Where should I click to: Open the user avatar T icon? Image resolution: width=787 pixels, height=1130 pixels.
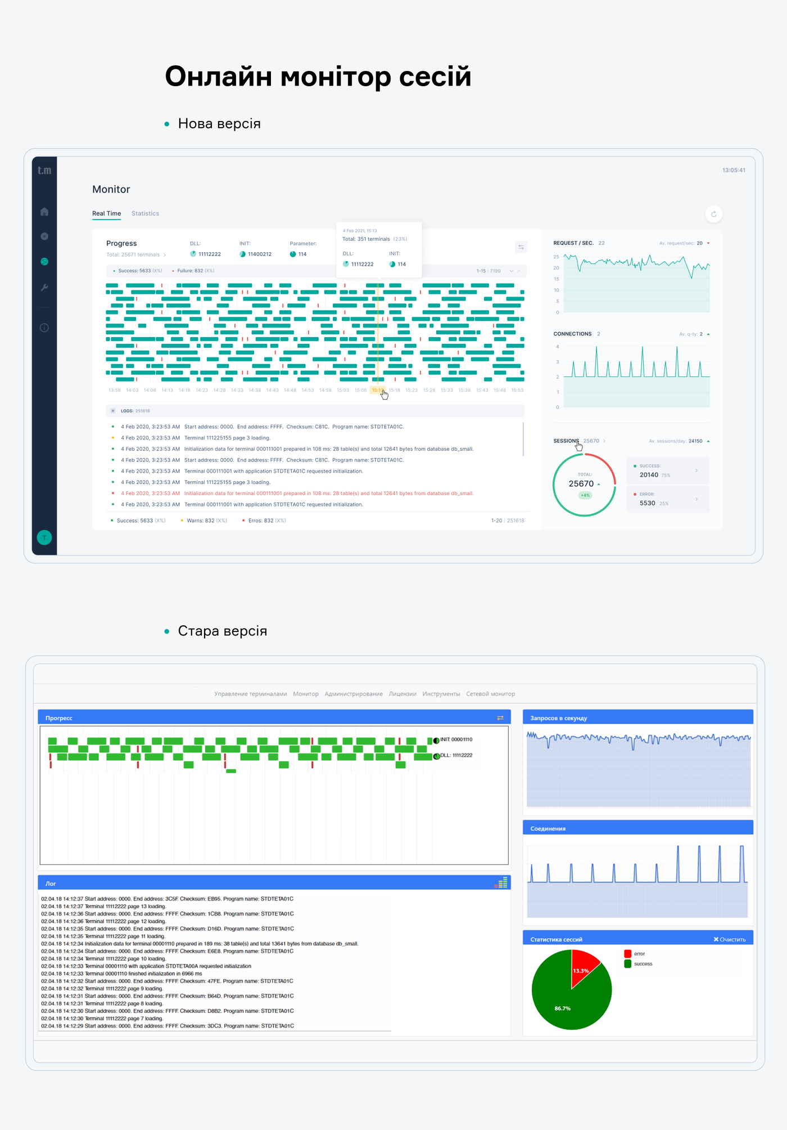44,537
